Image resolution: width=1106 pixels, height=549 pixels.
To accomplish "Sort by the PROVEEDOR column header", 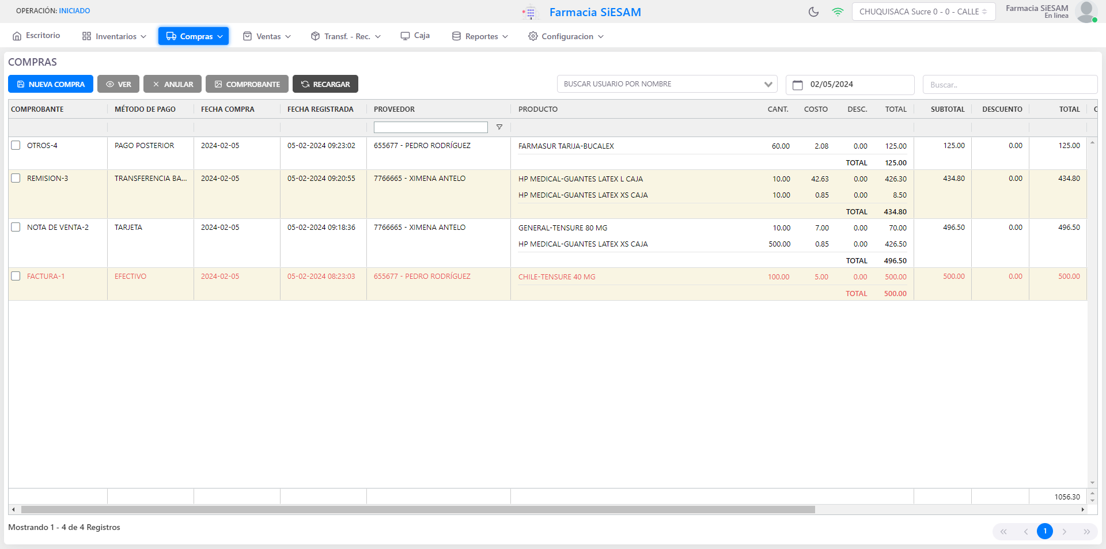I will click(394, 109).
